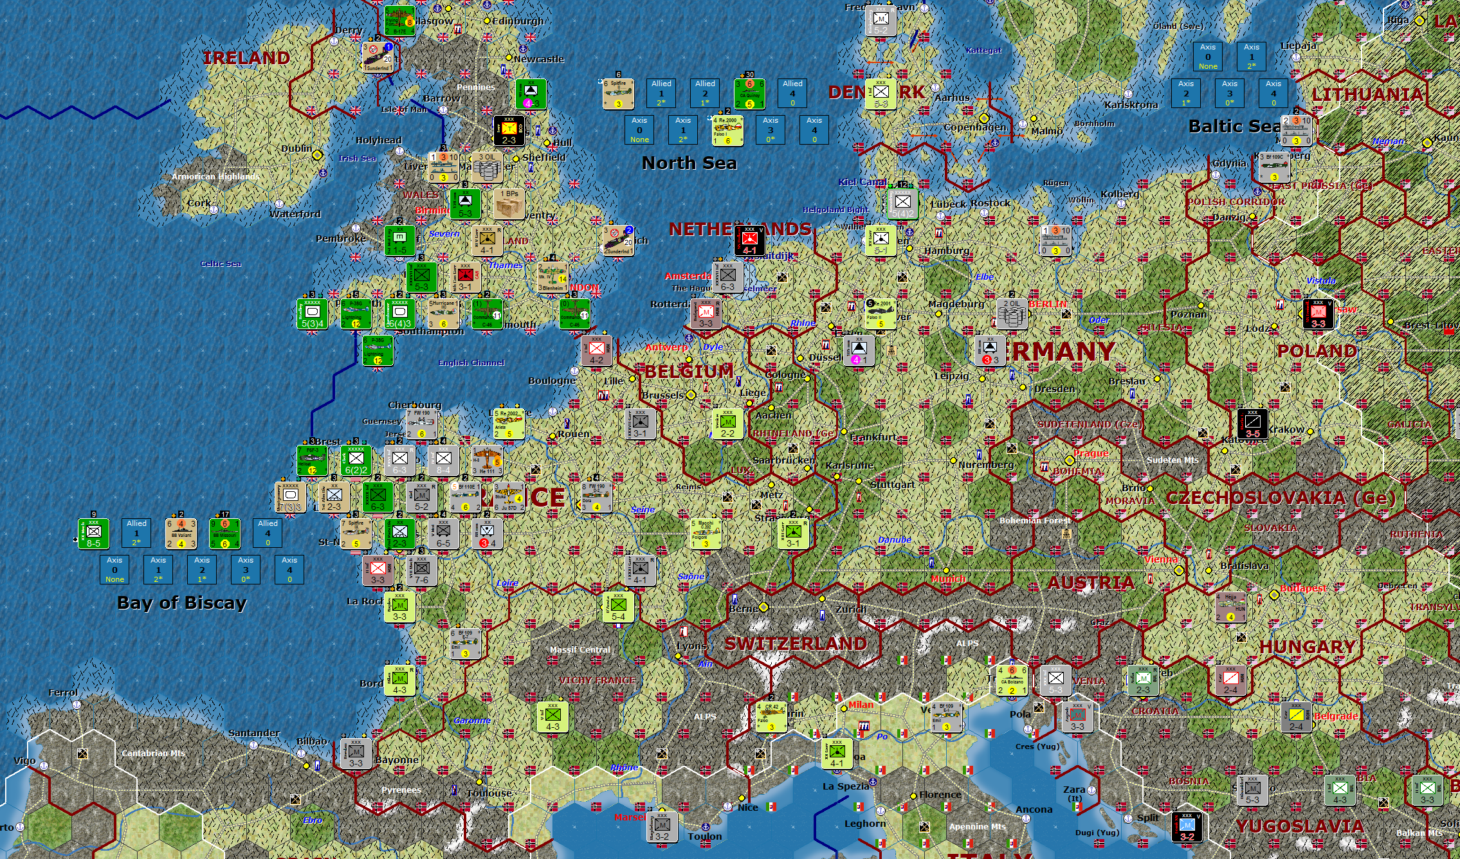Image resolution: width=1460 pixels, height=859 pixels.
Task: Select the 5-2 unit at Frederikshavn
Action: pyautogui.click(x=881, y=21)
